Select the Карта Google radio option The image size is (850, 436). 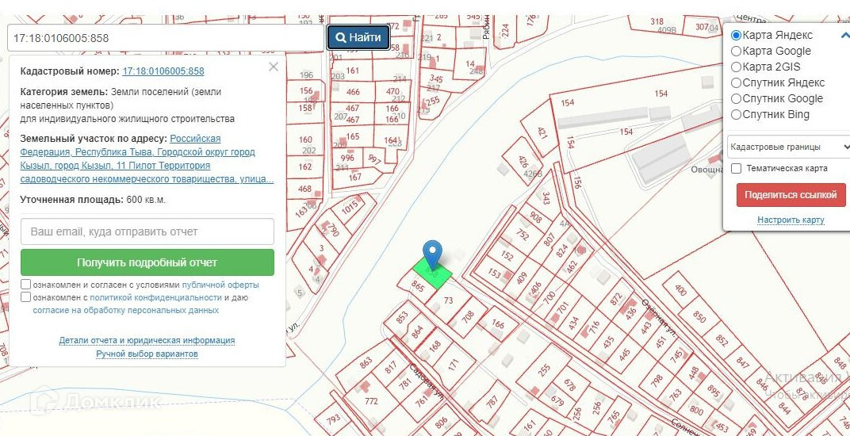[737, 52]
